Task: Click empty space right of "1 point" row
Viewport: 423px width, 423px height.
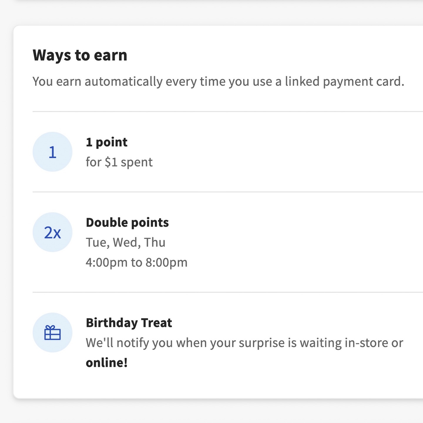Action: click(288, 152)
